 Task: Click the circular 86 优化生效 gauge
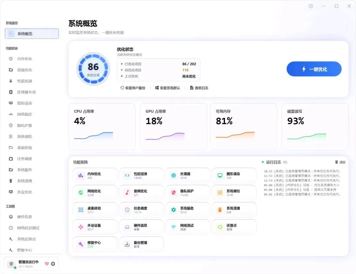[x=93, y=69]
